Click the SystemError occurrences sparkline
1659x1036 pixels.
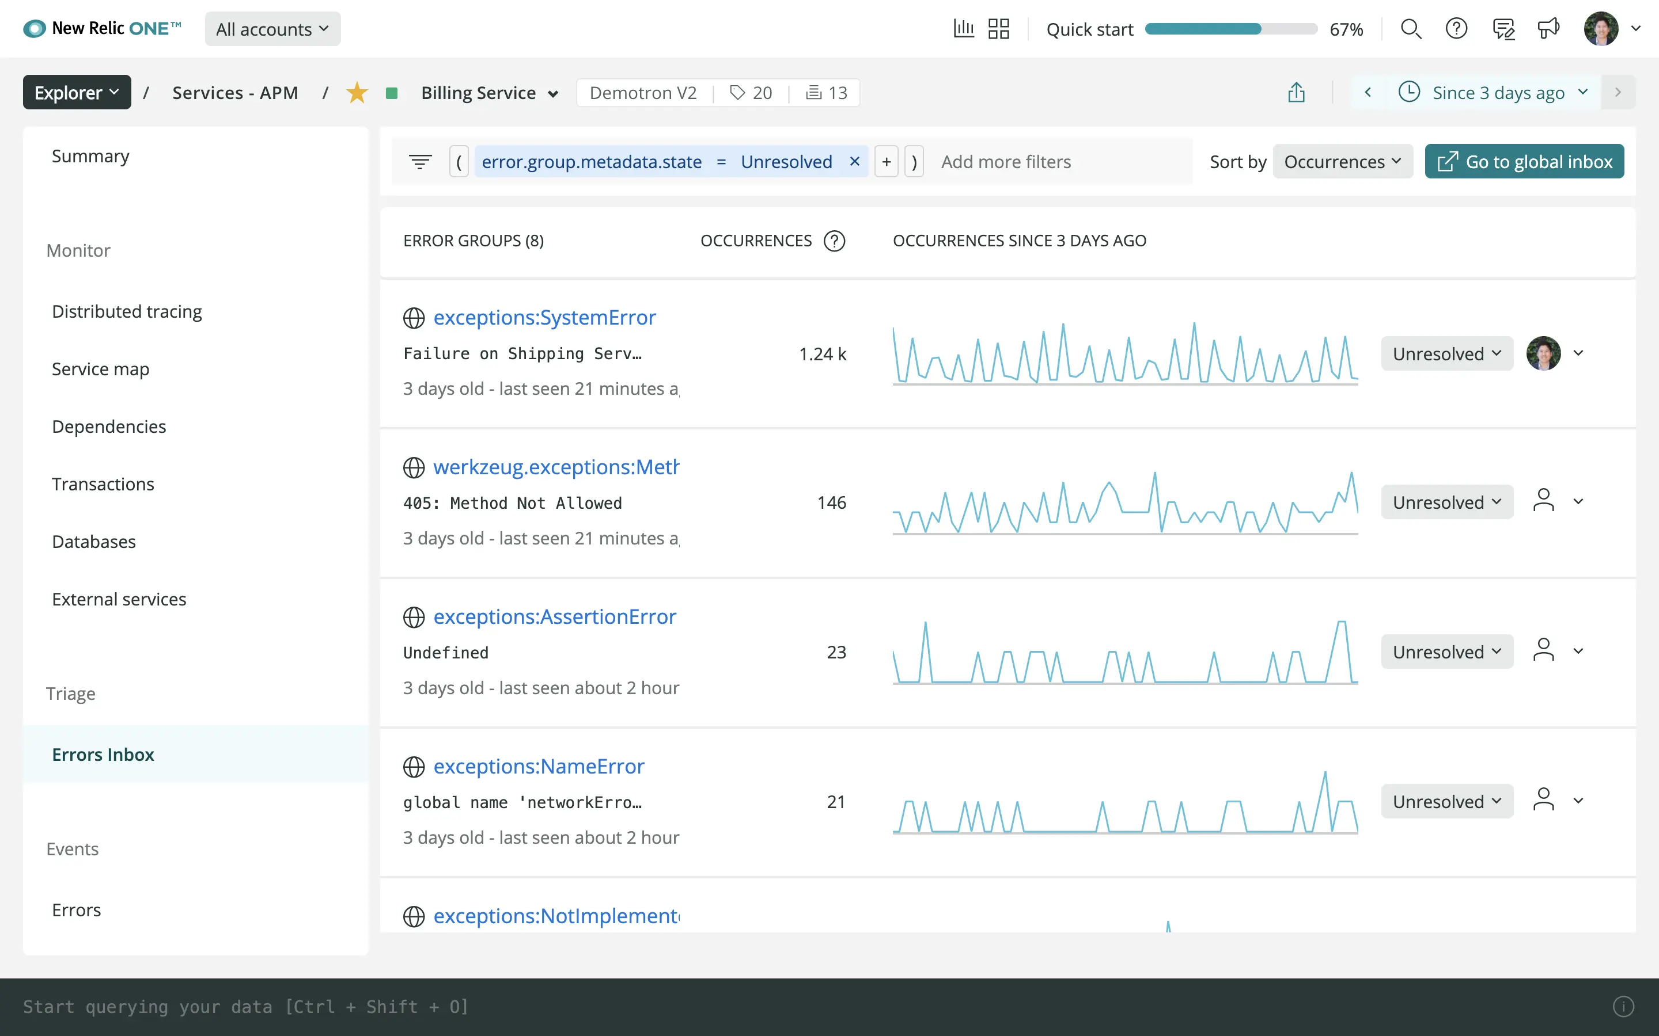1125,353
